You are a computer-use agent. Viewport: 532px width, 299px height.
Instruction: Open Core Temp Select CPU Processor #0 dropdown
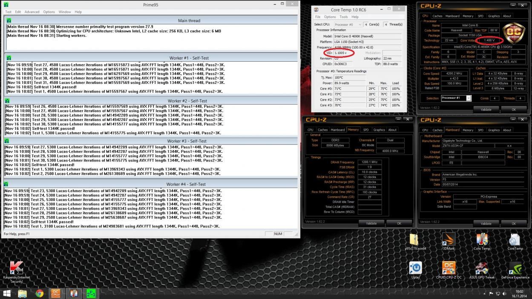tap(348, 25)
